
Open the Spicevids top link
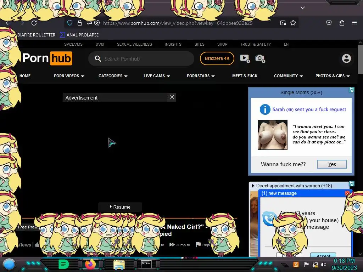pos(73,44)
